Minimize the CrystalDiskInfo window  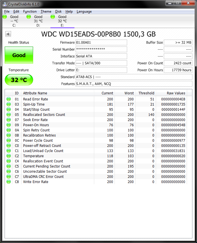point(170,3)
